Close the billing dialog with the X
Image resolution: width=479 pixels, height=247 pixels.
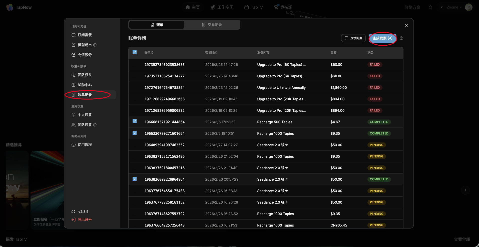406,25
